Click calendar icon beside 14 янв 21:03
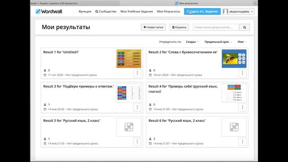The height and width of the screenshot is (162, 288). pos(45,144)
